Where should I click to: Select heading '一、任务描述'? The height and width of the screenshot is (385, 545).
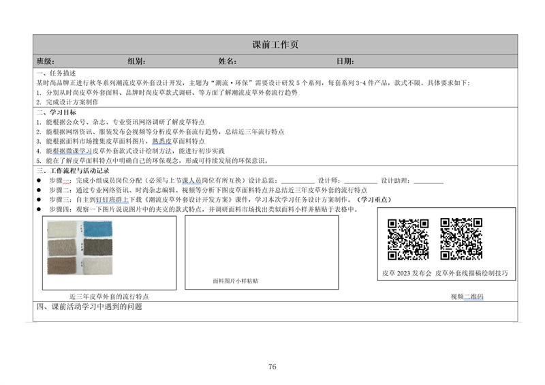click(56, 73)
